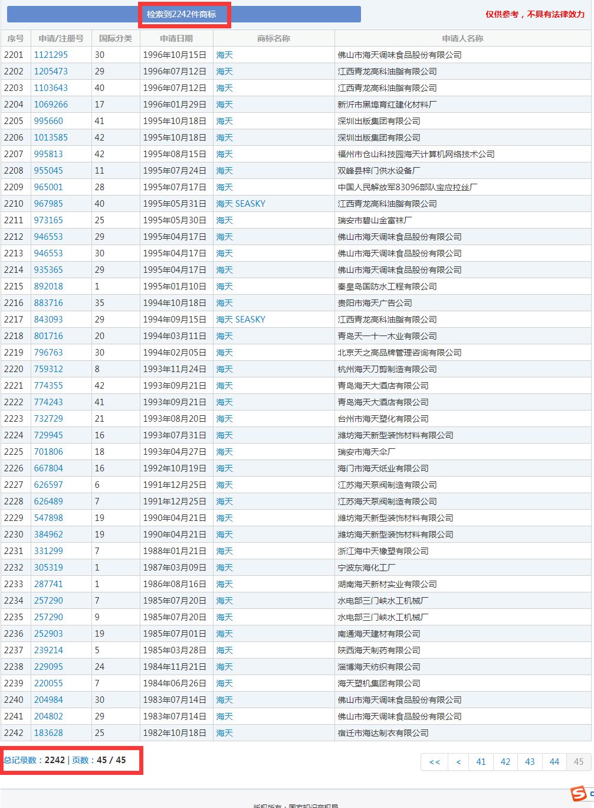
Task: Click the 商标名称 column header
Action: (274, 38)
